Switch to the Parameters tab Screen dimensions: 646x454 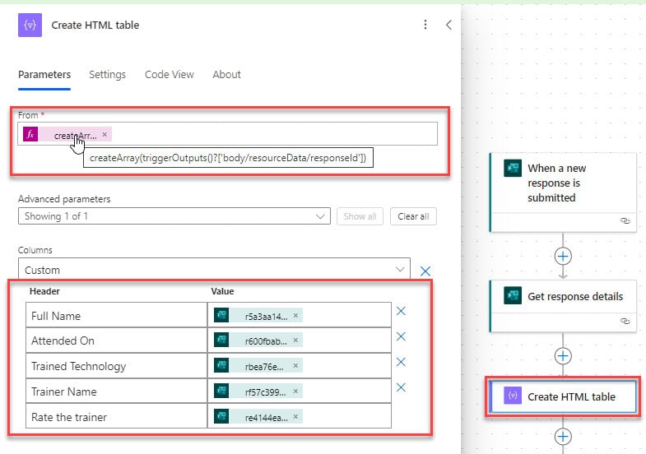coord(44,75)
